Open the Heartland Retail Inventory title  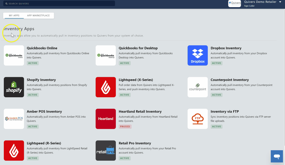(140, 112)
